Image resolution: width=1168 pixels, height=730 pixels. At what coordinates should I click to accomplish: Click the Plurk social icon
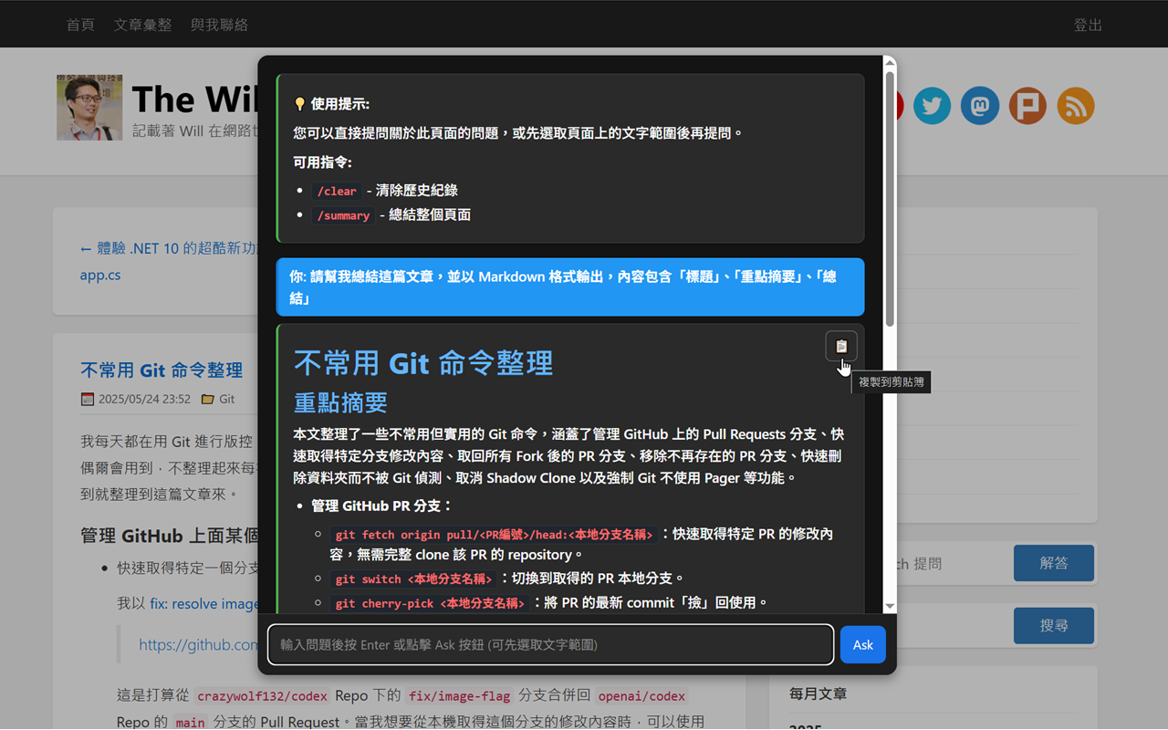[1027, 106]
